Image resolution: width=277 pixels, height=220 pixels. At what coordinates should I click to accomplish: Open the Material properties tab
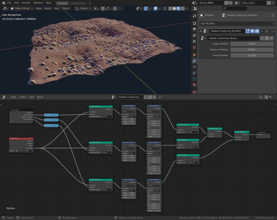[194, 85]
